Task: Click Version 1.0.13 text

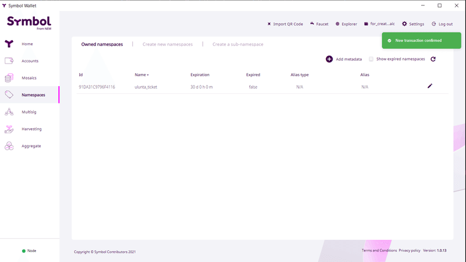Action: (x=435, y=250)
